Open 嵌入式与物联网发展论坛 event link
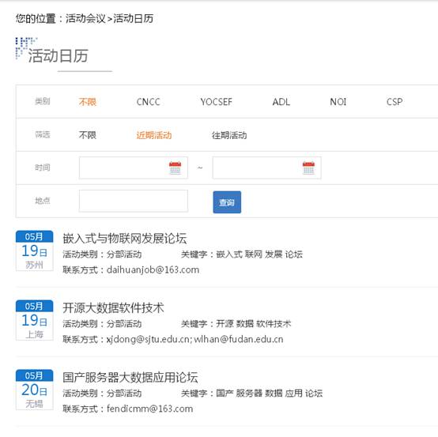 pos(125,239)
